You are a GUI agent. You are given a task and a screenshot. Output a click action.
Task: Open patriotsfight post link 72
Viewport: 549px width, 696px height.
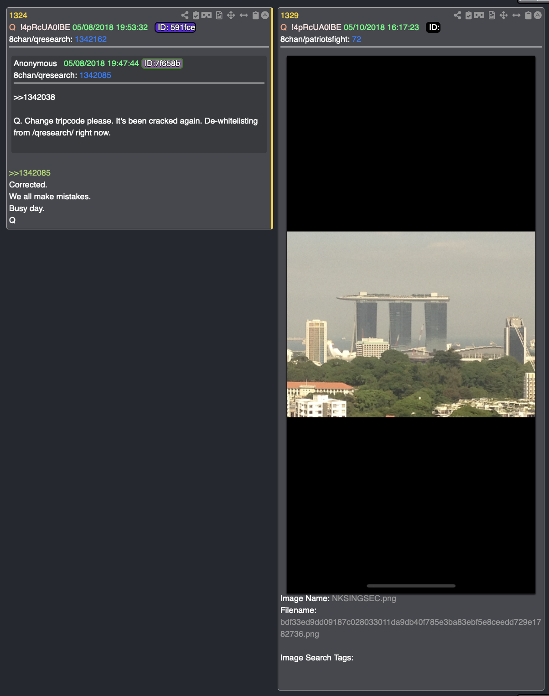(x=357, y=39)
